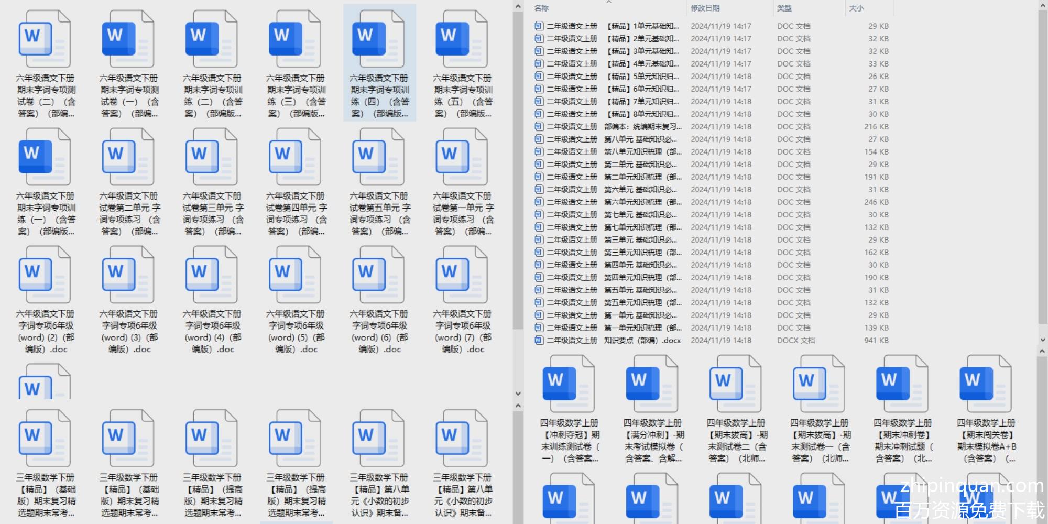Click scroll-up arrow of 二年级语文 details list
The height and width of the screenshot is (524, 1048).
[x=1042, y=6]
